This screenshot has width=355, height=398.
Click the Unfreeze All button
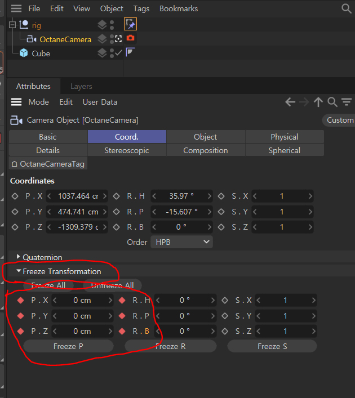pos(112,285)
